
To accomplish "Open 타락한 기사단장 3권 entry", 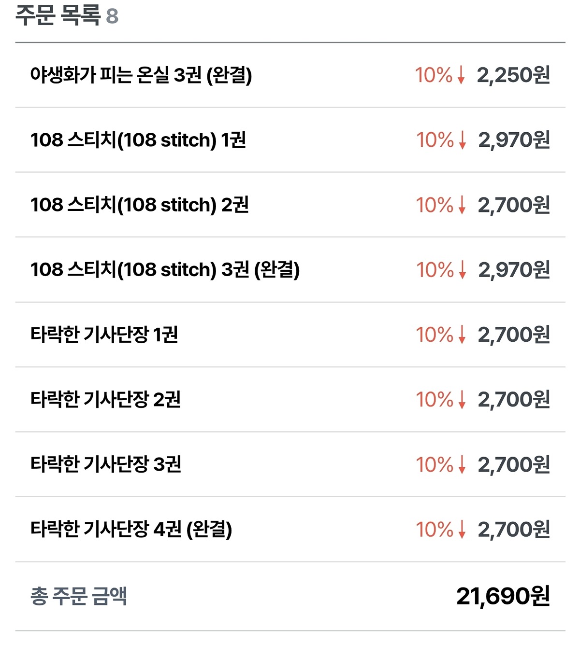I will point(290,464).
